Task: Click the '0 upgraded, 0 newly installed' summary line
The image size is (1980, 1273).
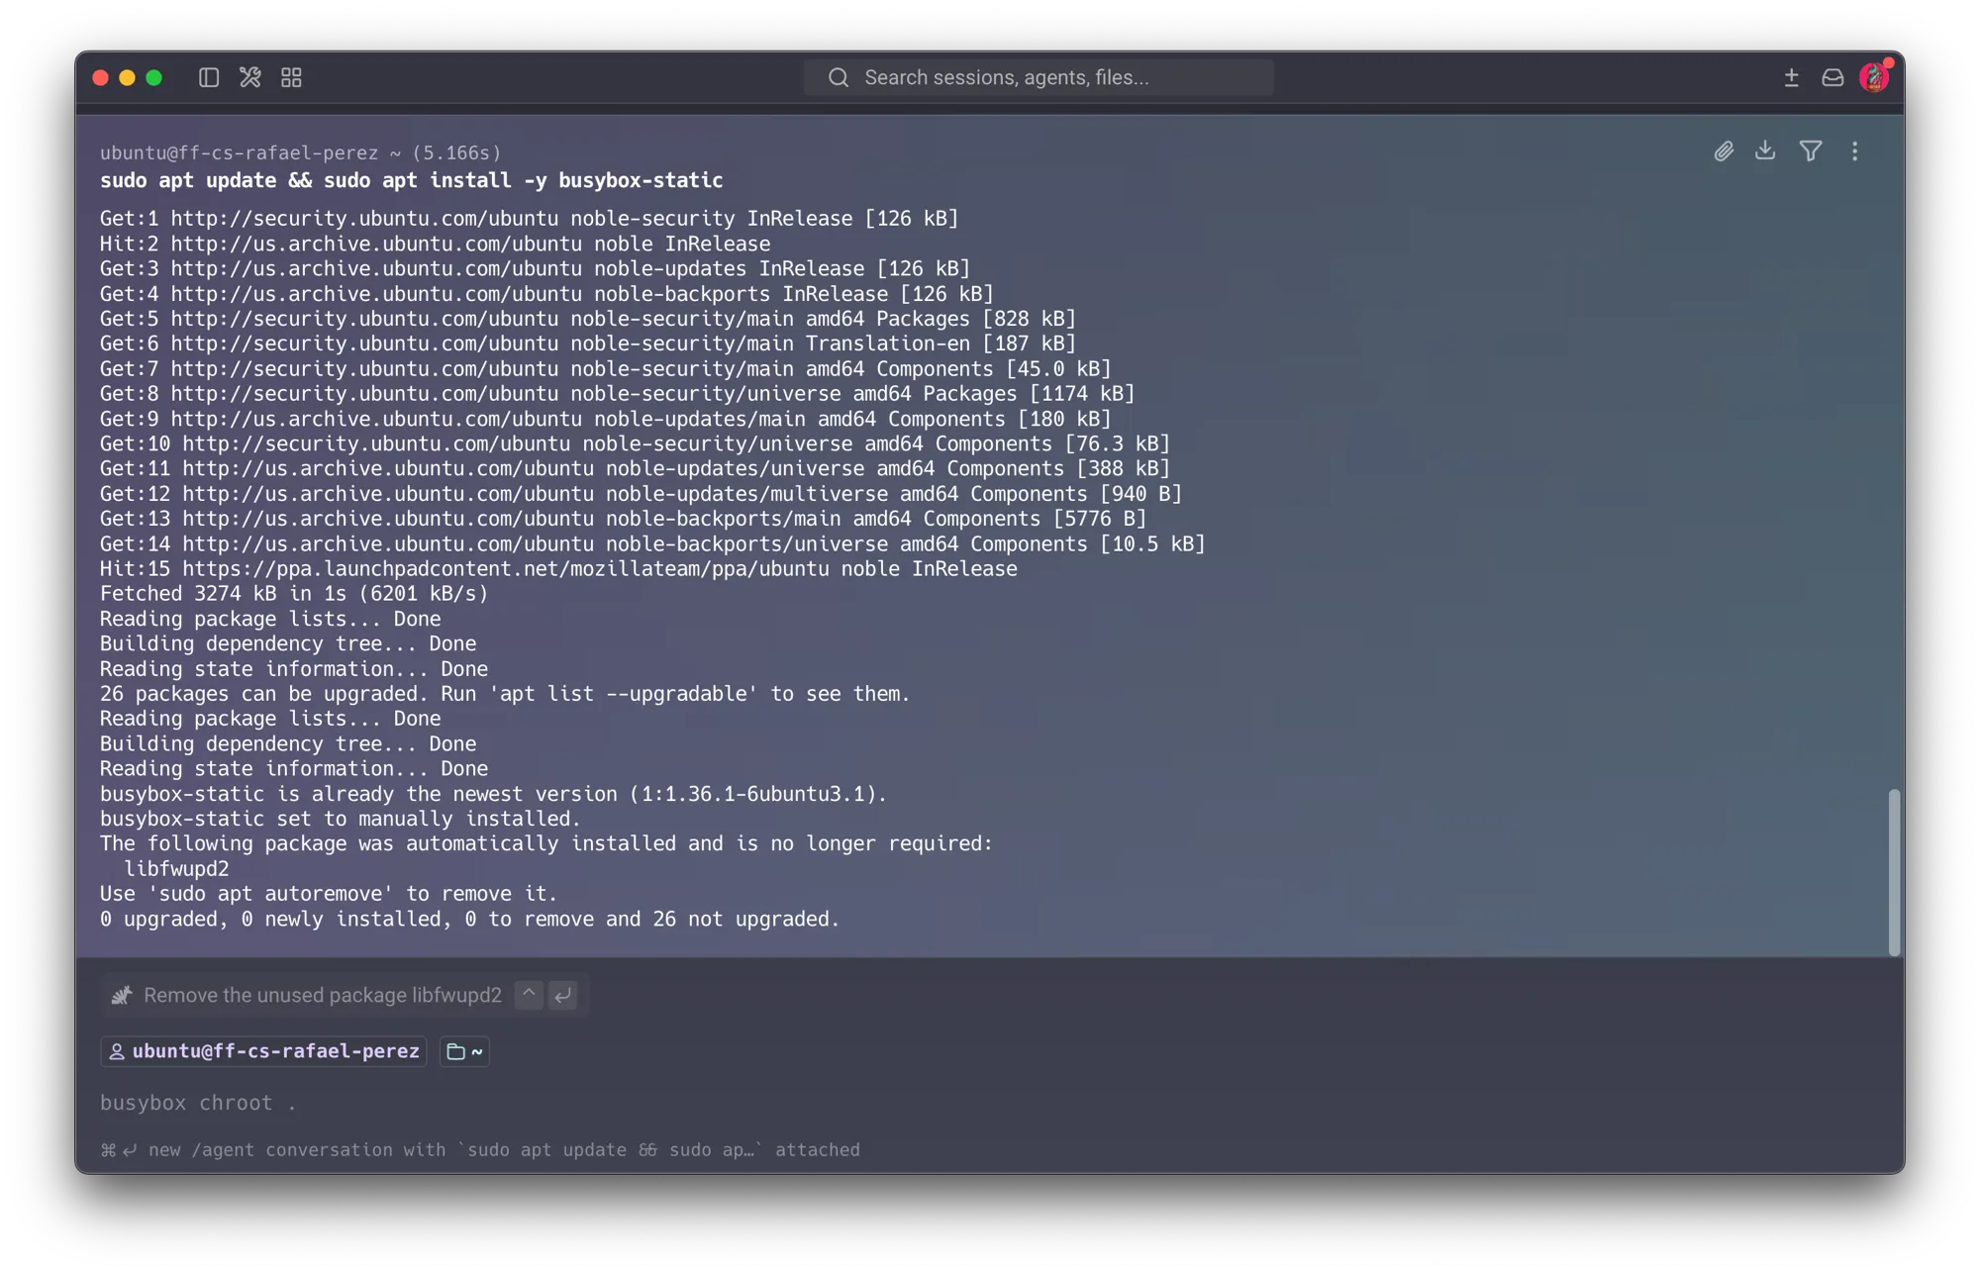Action: click(469, 919)
